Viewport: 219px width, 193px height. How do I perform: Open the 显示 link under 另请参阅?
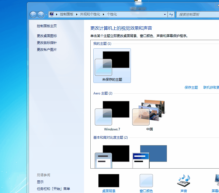point(40,182)
